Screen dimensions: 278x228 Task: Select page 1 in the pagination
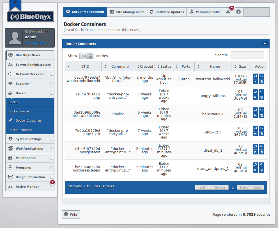(x=233, y=187)
